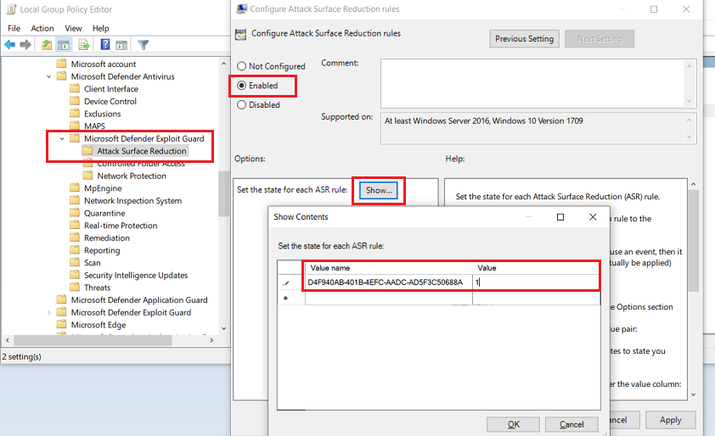Click the Export List toolbar icon
This screenshot has height=436, width=715.
pos(84,45)
